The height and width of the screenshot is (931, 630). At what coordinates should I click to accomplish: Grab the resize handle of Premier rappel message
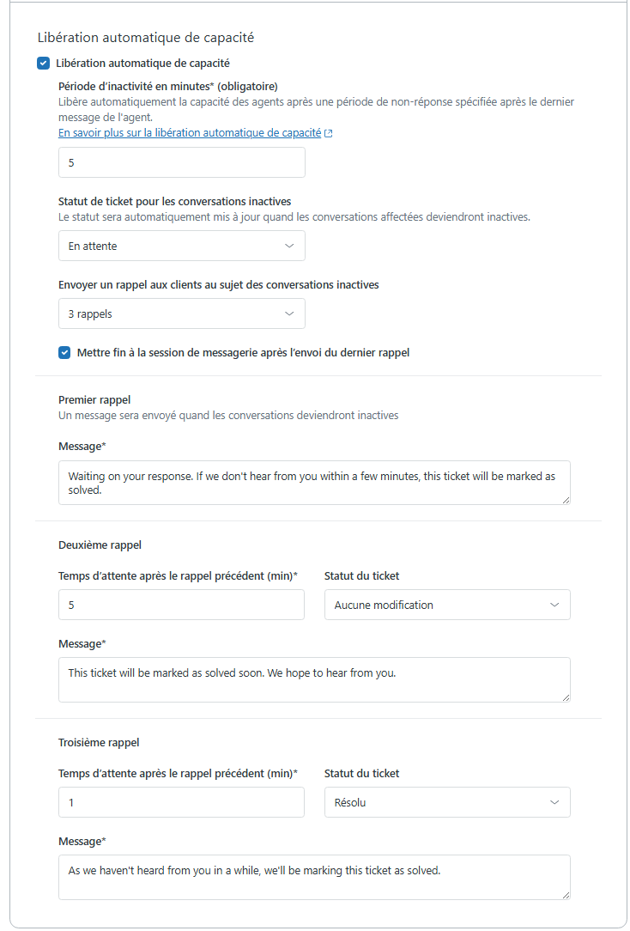click(566, 499)
